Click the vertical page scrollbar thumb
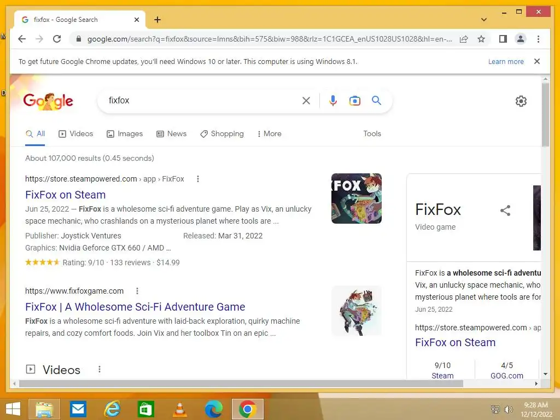 (x=545, y=114)
